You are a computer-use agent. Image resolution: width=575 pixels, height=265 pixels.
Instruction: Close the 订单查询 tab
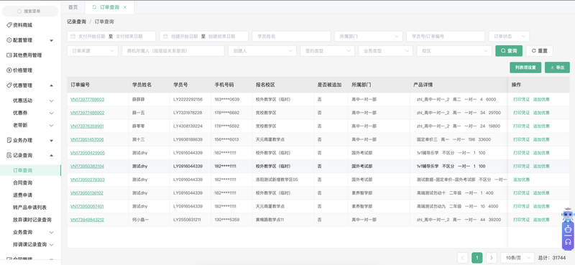[125, 7]
